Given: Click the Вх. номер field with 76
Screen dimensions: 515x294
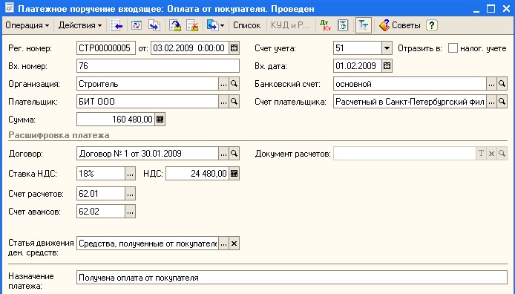Looking at the screenshot, I should 158,66.
